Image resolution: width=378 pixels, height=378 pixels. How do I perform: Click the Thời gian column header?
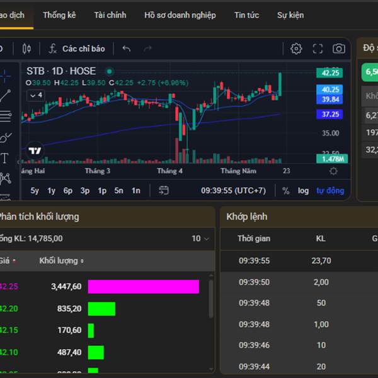point(254,239)
